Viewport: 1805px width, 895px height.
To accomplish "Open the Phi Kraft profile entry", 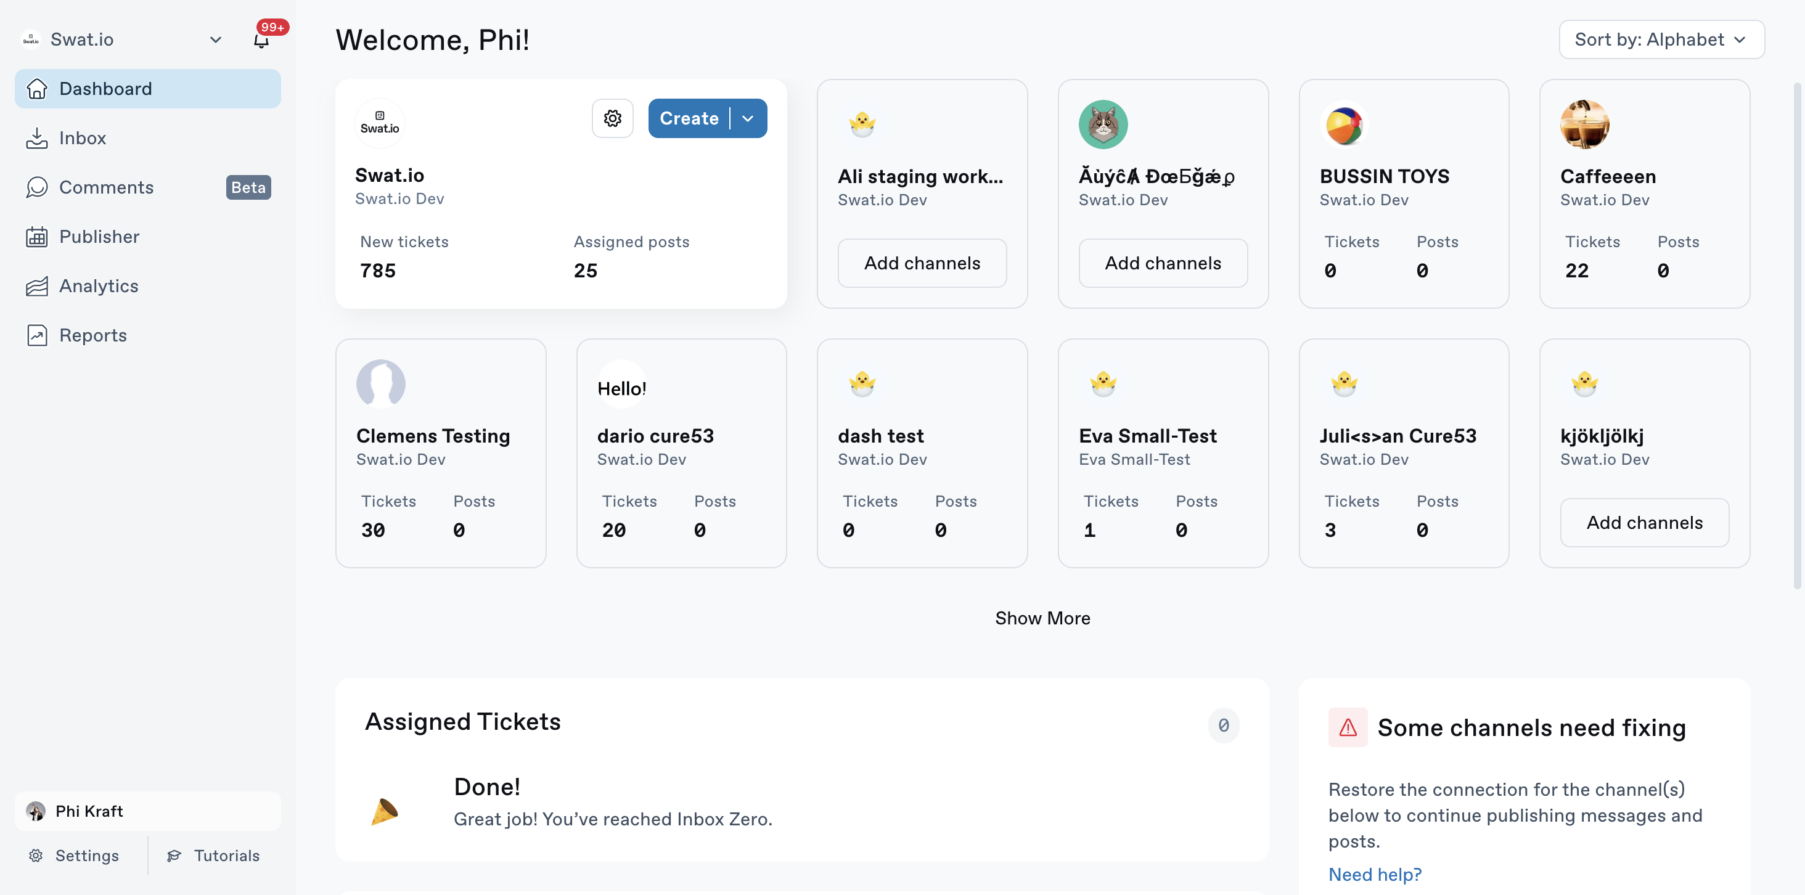I will [148, 811].
